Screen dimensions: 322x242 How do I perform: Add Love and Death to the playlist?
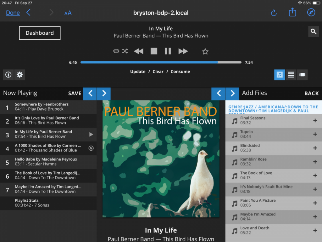pyautogui.click(x=315, y=231)
